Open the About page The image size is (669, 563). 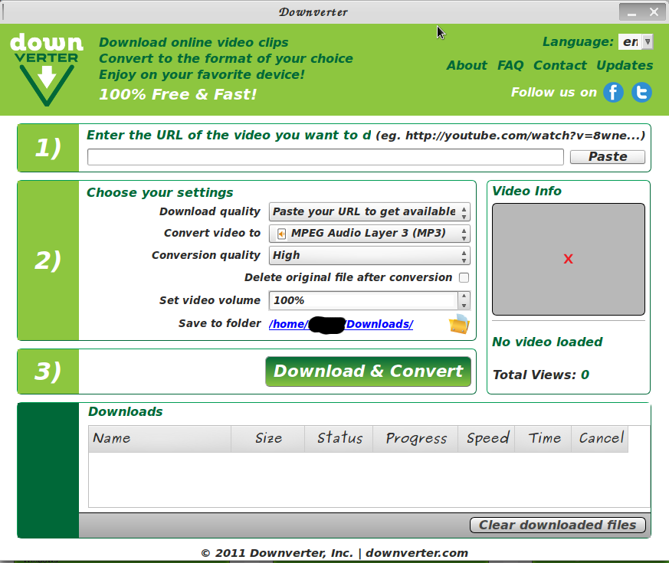(x=467, y=65)
